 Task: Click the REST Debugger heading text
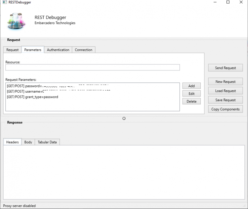point(50,17)
